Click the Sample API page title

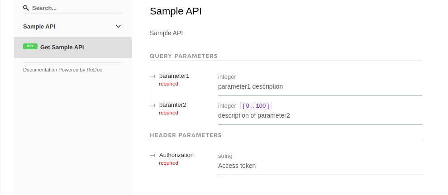tap(176, 11)
